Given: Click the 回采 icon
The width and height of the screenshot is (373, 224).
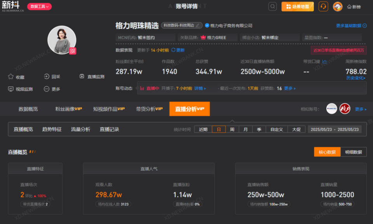Looking at the screenshot, I should point(47,76).
